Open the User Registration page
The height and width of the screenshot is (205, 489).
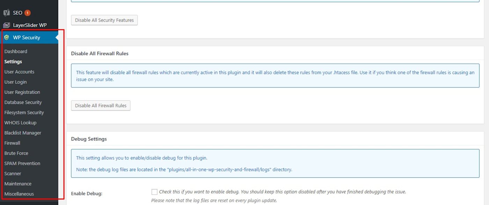[x=22, y=92]
